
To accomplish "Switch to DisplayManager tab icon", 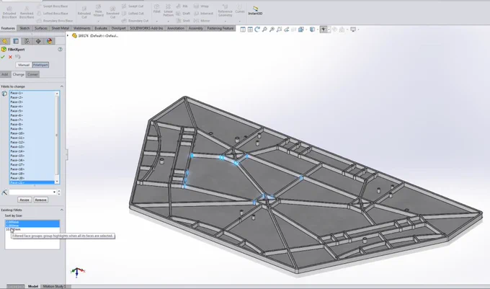I will tap(50, 41).
